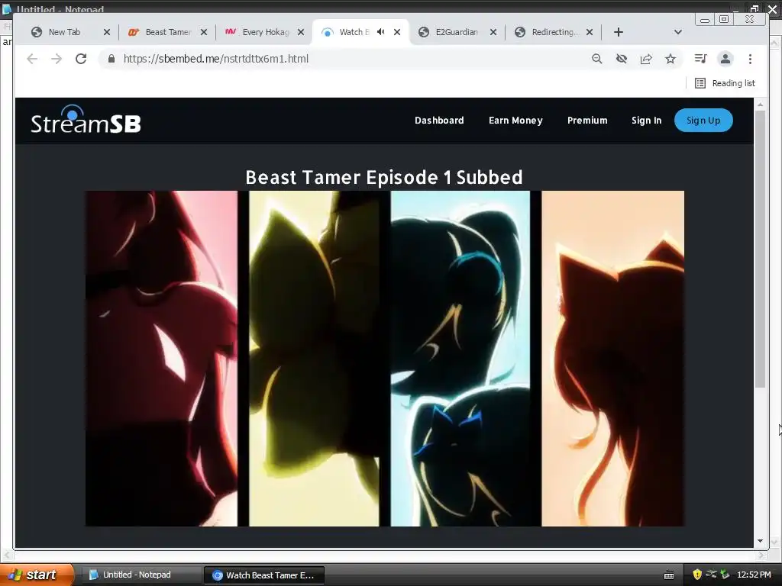
Task: Click the security shield tray icon
Action: tap(697, 575)
